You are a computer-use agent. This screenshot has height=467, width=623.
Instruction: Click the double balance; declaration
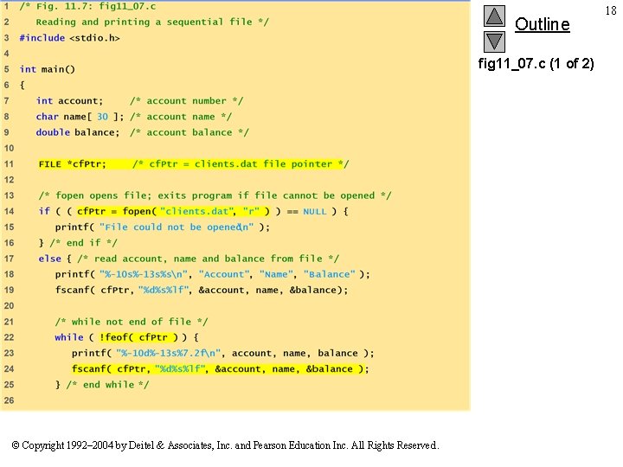78,132
